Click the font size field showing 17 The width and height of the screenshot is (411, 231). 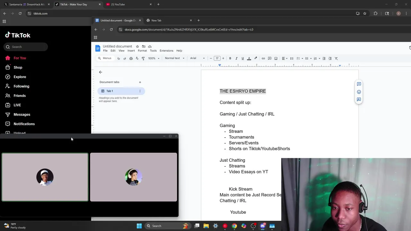click(217, 58)
